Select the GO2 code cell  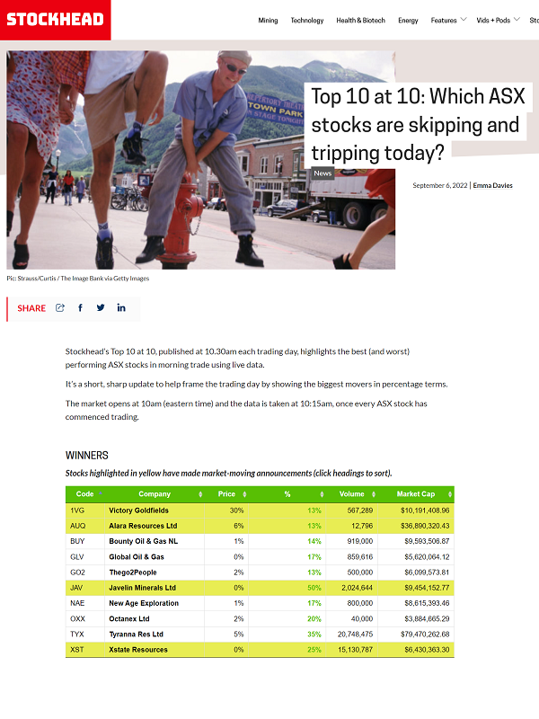tap(85, 573)
